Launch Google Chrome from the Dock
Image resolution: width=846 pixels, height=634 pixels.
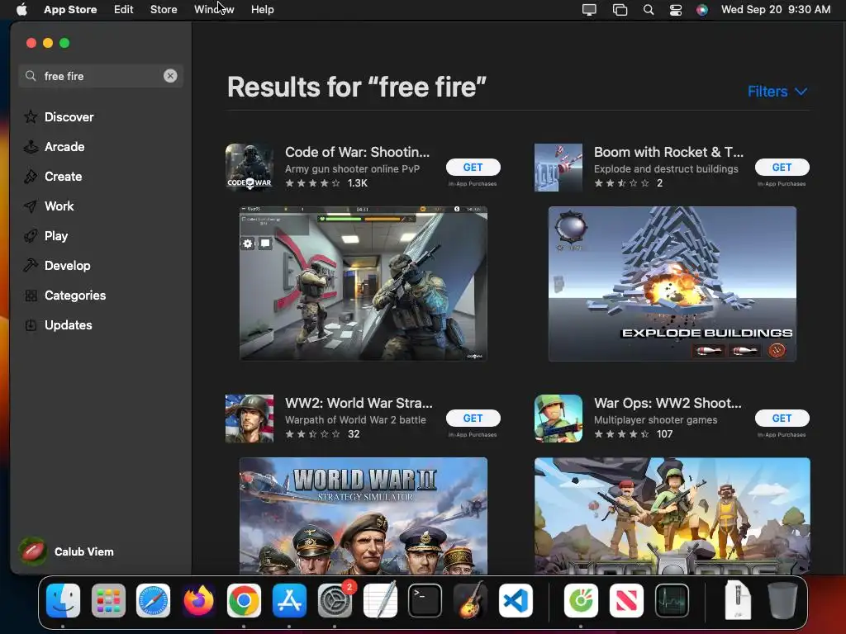244,601
